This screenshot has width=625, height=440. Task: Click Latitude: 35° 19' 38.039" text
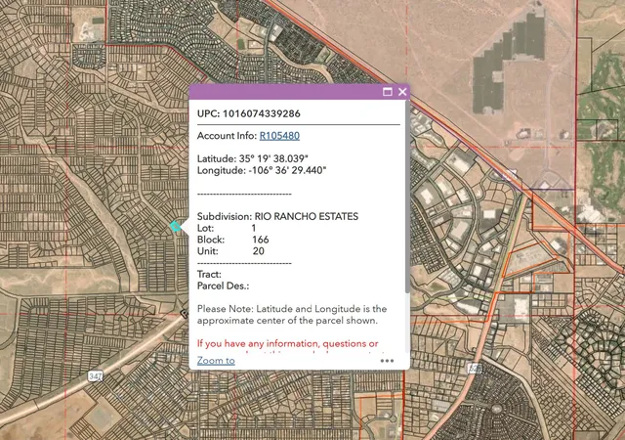(253, 159)
